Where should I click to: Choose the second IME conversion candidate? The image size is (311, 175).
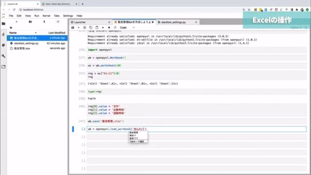pyautogui.click(x=138, y=135)
